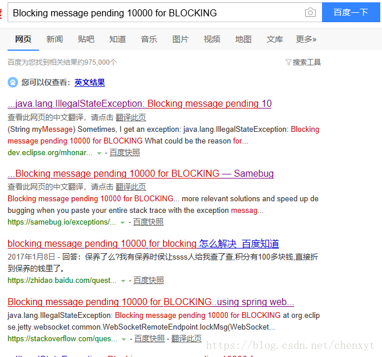Click the https://zhidao.baidu.com/quest... URL
This screenshot has height=357, width=382.
coord(62,281)
